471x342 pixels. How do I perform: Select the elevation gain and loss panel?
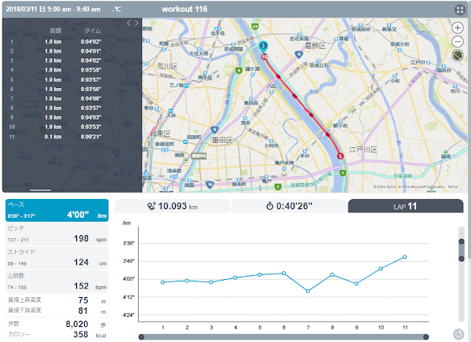coord(57,305)
